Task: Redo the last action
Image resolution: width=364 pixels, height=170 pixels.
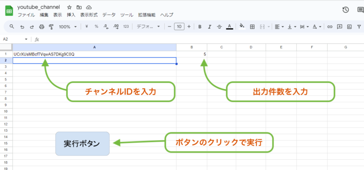Action: [32, 27]
